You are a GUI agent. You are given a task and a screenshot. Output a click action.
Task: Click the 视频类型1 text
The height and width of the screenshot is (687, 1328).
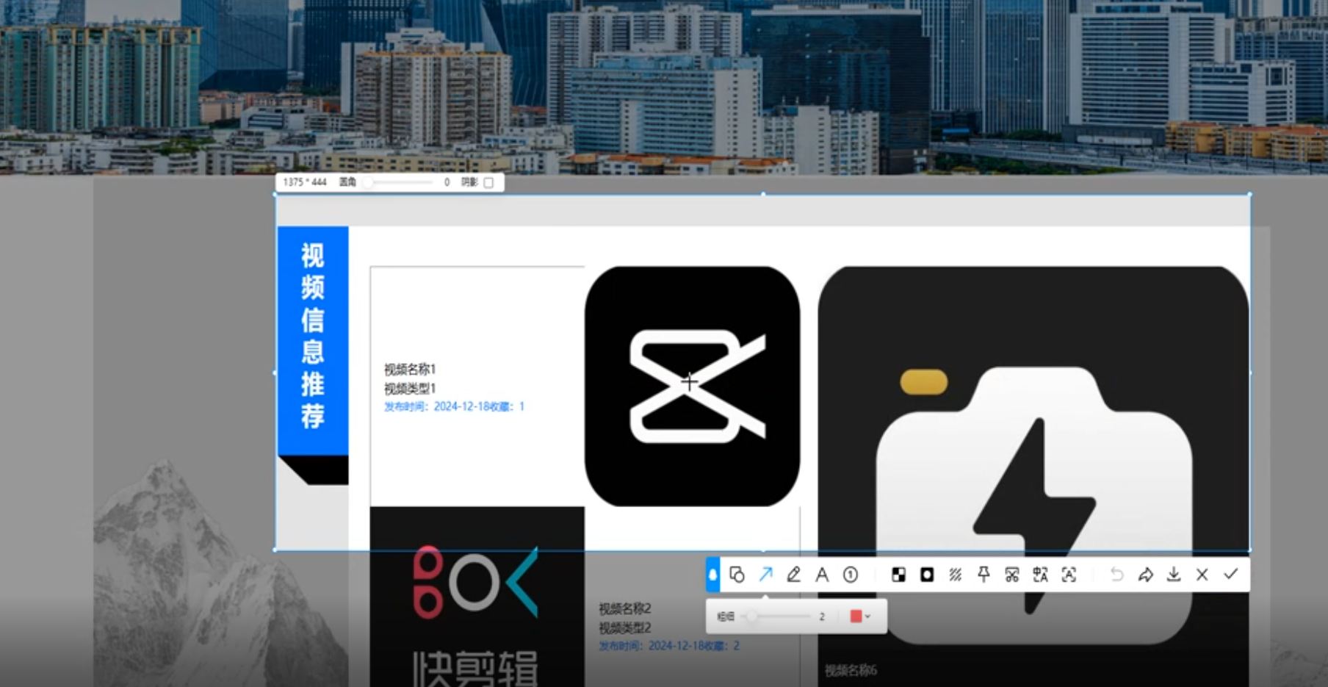click(410, 388)
